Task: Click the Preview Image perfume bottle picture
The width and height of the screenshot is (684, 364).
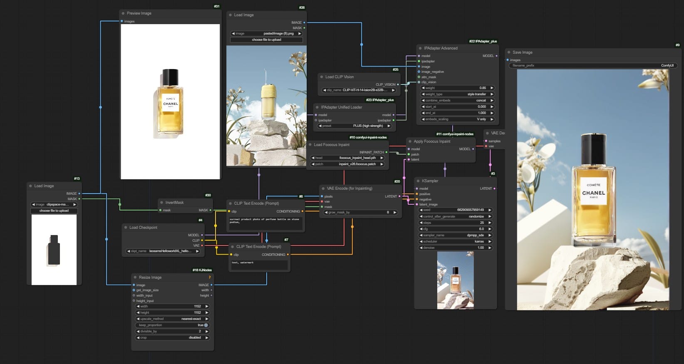Action: coord(170,102)
